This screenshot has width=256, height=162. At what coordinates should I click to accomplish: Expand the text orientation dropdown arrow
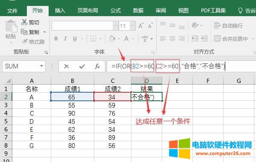(201, 26)
